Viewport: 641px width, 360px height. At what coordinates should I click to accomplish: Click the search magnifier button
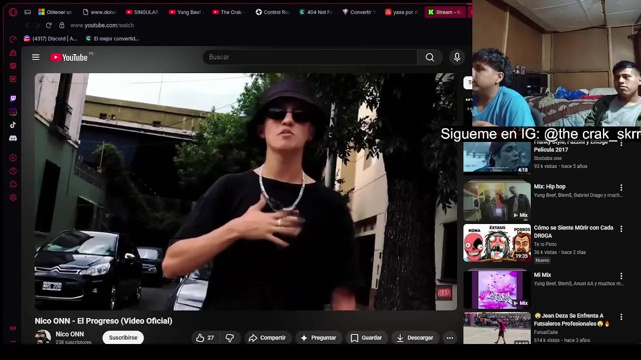pyautogui.click(x=430, y=57)
